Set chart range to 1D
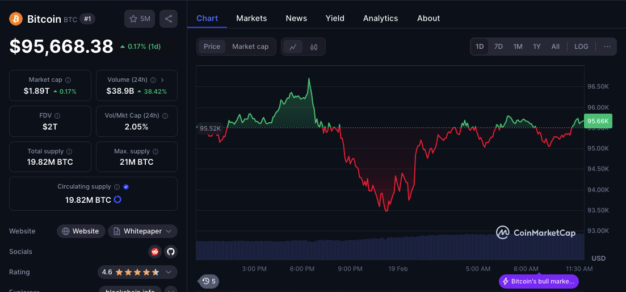This screenshot has width=626, height=292. (480, 47)
